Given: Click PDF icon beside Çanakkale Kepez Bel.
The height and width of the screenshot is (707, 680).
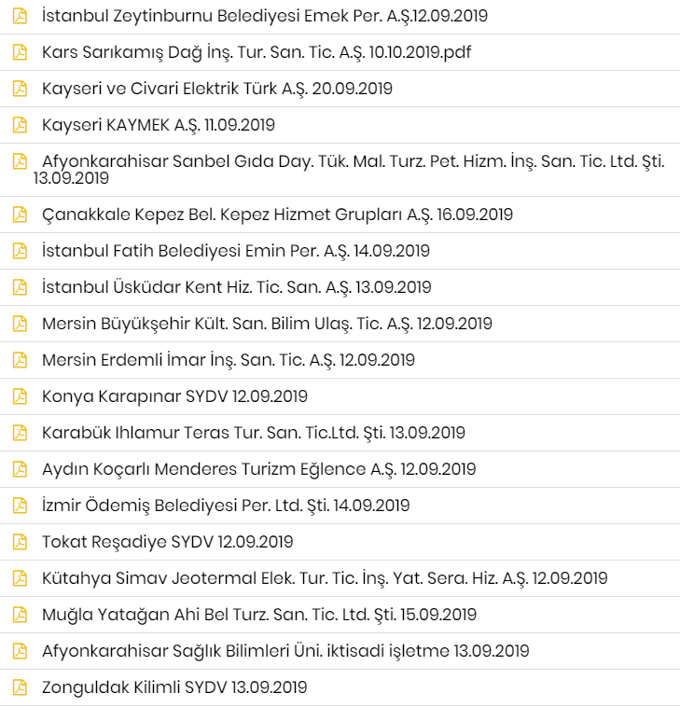Looking at the screenshot, I should click(20, 215).
